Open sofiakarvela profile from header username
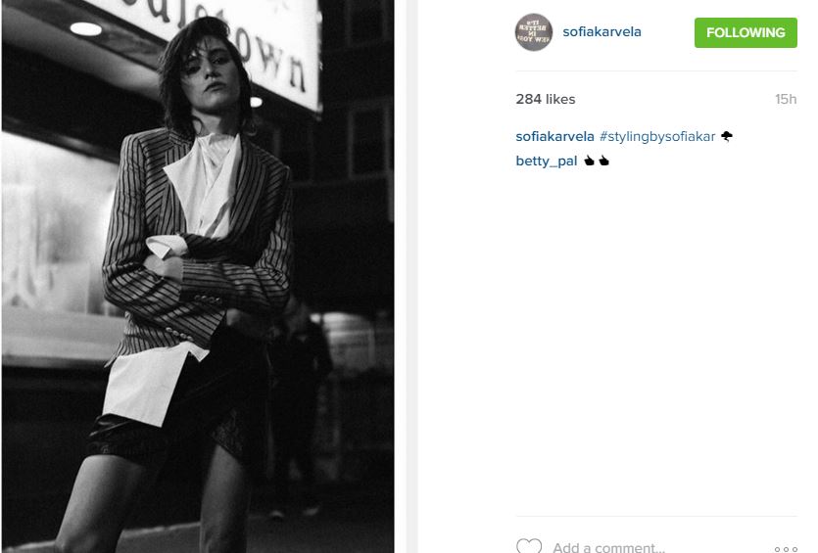818x553 pixels. point(601,31)
